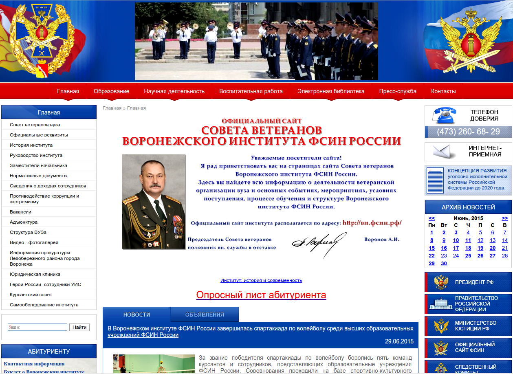Click the emblem icon for Официальный сайт ФСИН

pos(441,348)
